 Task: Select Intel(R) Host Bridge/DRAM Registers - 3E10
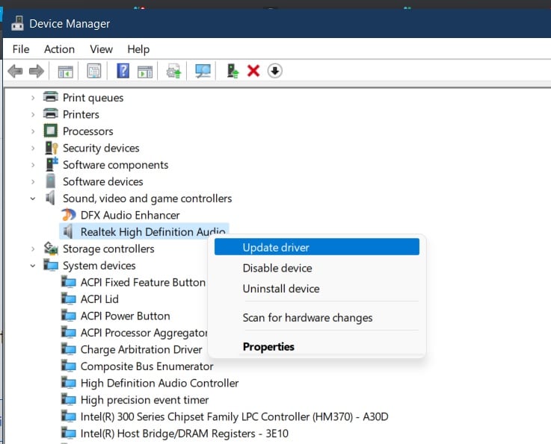[x=185, y=434]
